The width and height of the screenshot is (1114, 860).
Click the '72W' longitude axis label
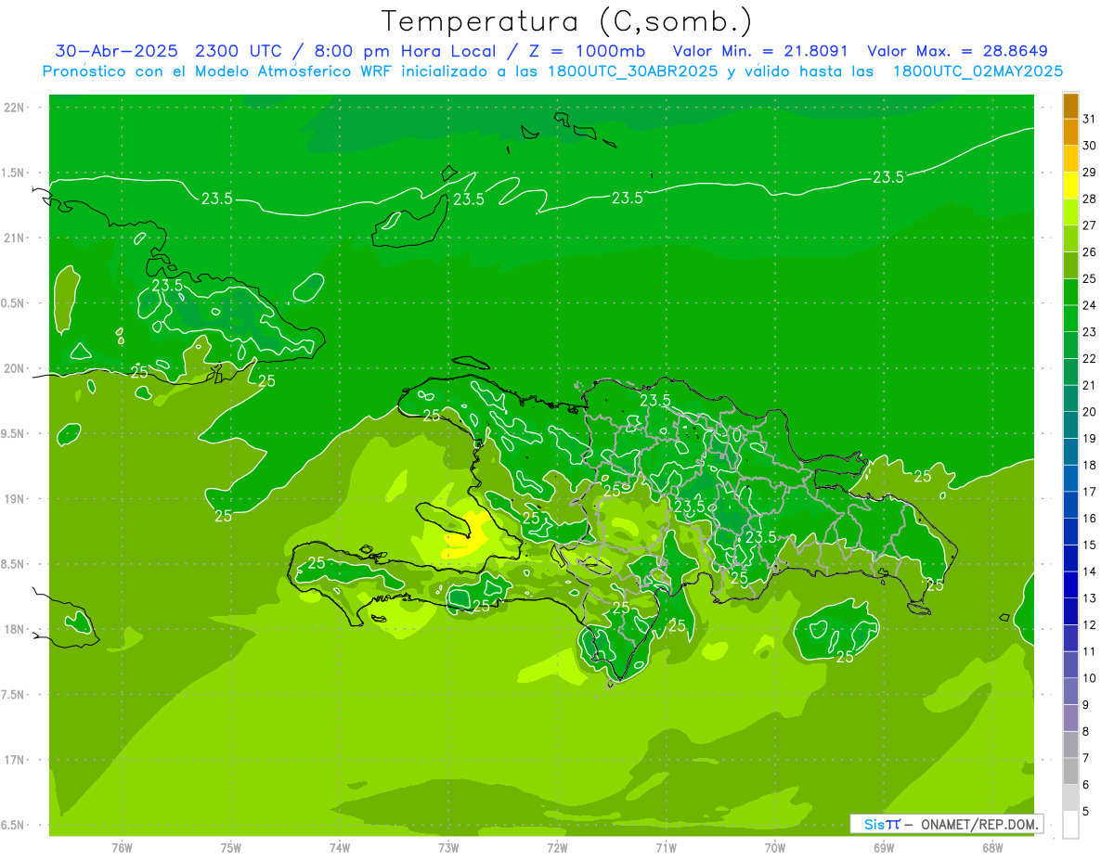[x=557, y=848]
